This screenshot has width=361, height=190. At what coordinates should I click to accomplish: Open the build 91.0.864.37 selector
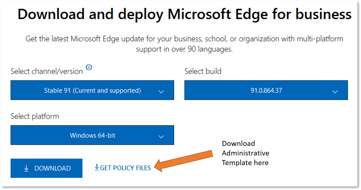tap(266, 90)
